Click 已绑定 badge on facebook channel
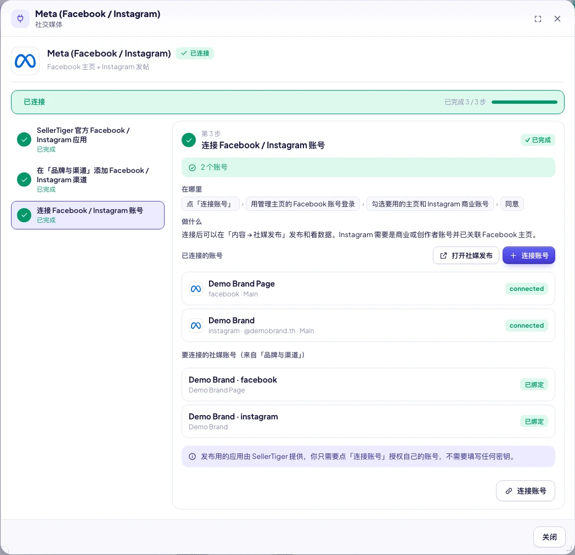This screenshot has width=575, height=555. [534, 385]
